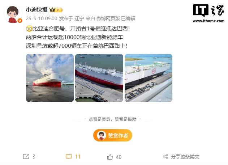Click the glasses emoji in post text

[29, 29]
